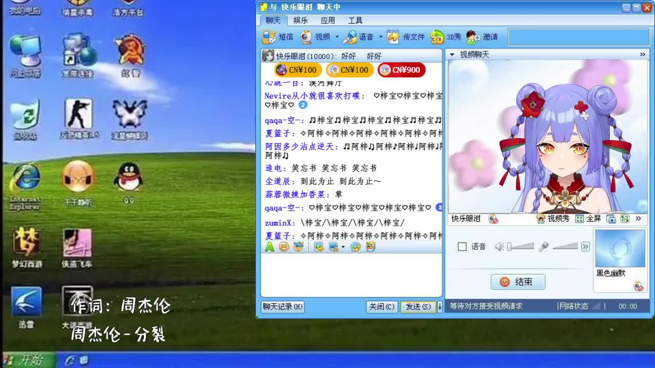Click the double chevron on 视频聊天 header
This screenshot has width=655, height=368.
(x=643, y=54)
